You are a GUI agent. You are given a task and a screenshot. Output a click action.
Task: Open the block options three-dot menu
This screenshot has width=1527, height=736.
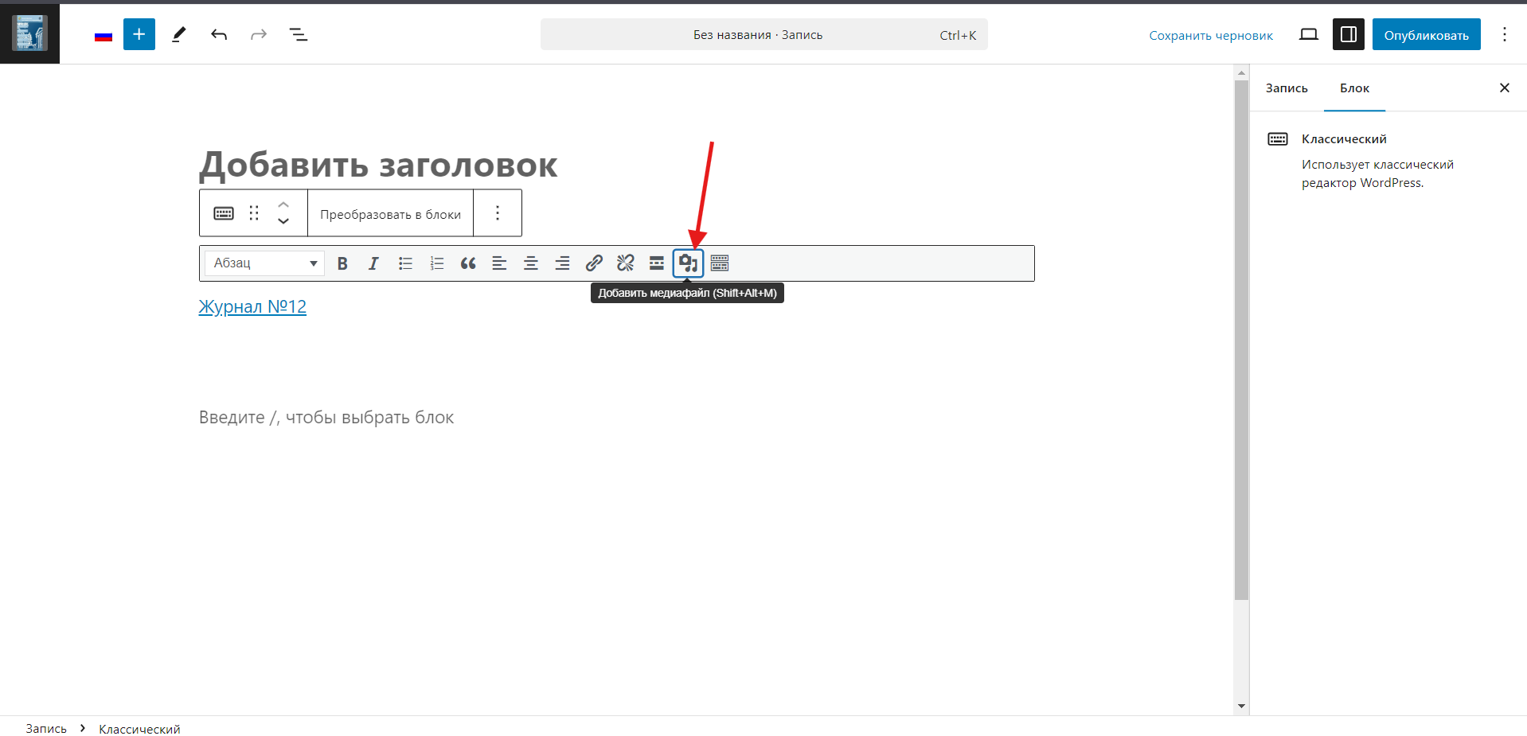(x=498, y=213)
